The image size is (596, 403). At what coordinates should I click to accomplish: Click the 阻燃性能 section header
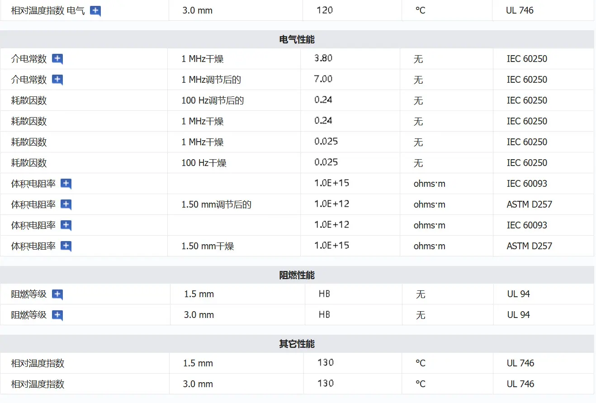click(297, 275)
